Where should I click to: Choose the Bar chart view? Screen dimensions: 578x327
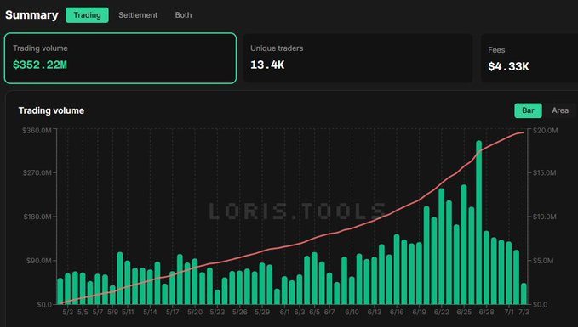[528, 110]
